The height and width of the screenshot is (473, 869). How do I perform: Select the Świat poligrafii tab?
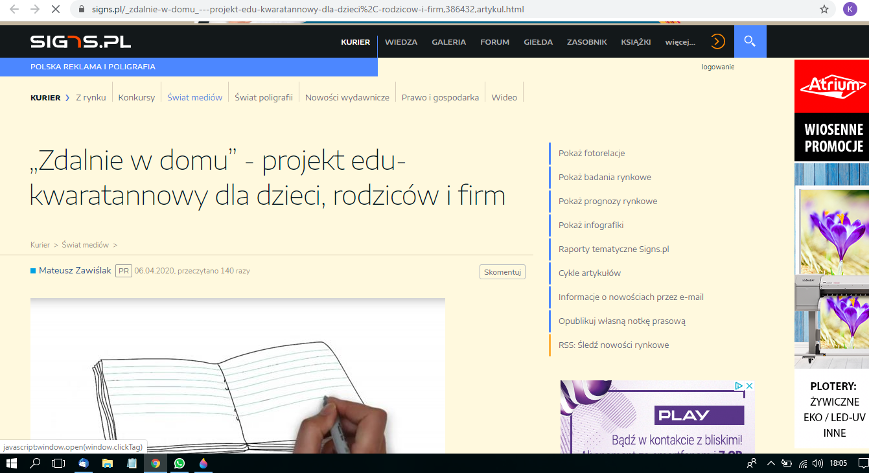click(x=264, y=97)
